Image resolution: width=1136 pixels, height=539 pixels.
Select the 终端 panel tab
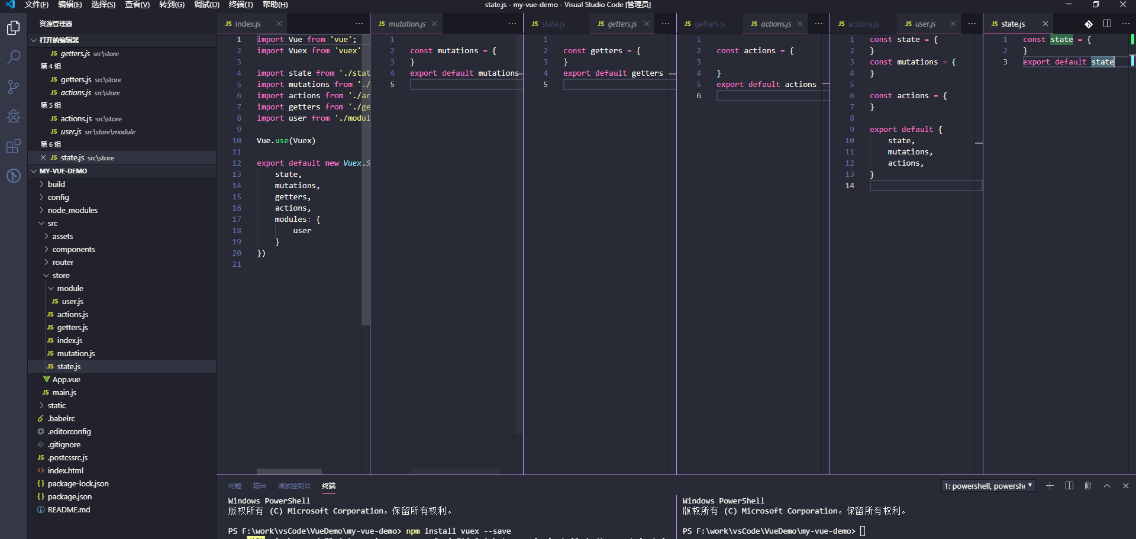(x=329, y=486)
